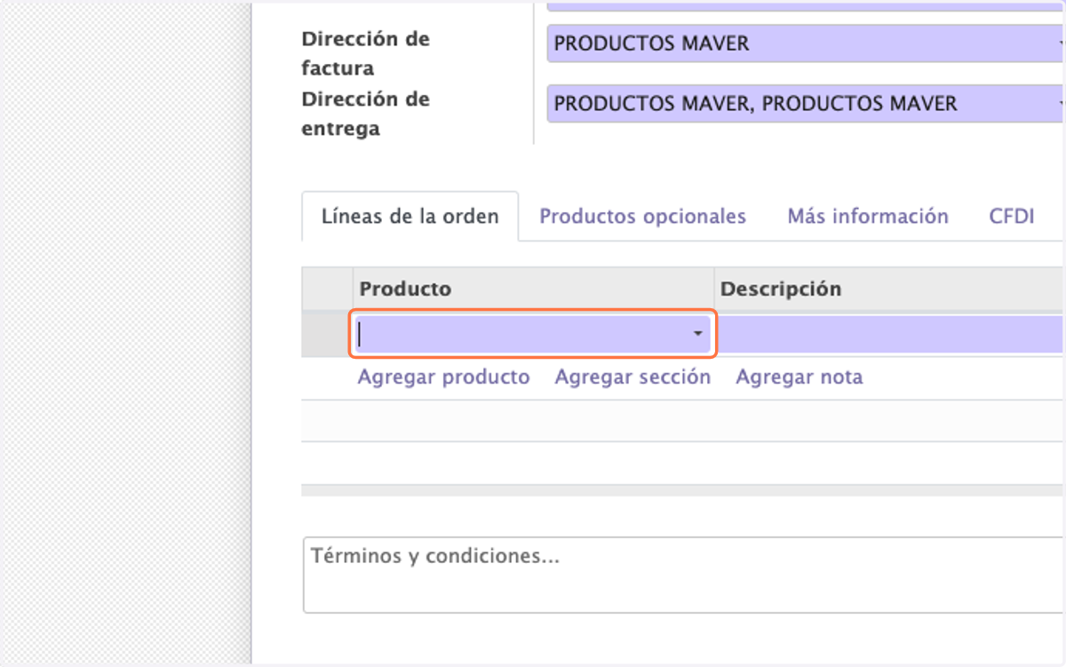
Task: Click the Dirección de factura label
Action: pos(365,53)
